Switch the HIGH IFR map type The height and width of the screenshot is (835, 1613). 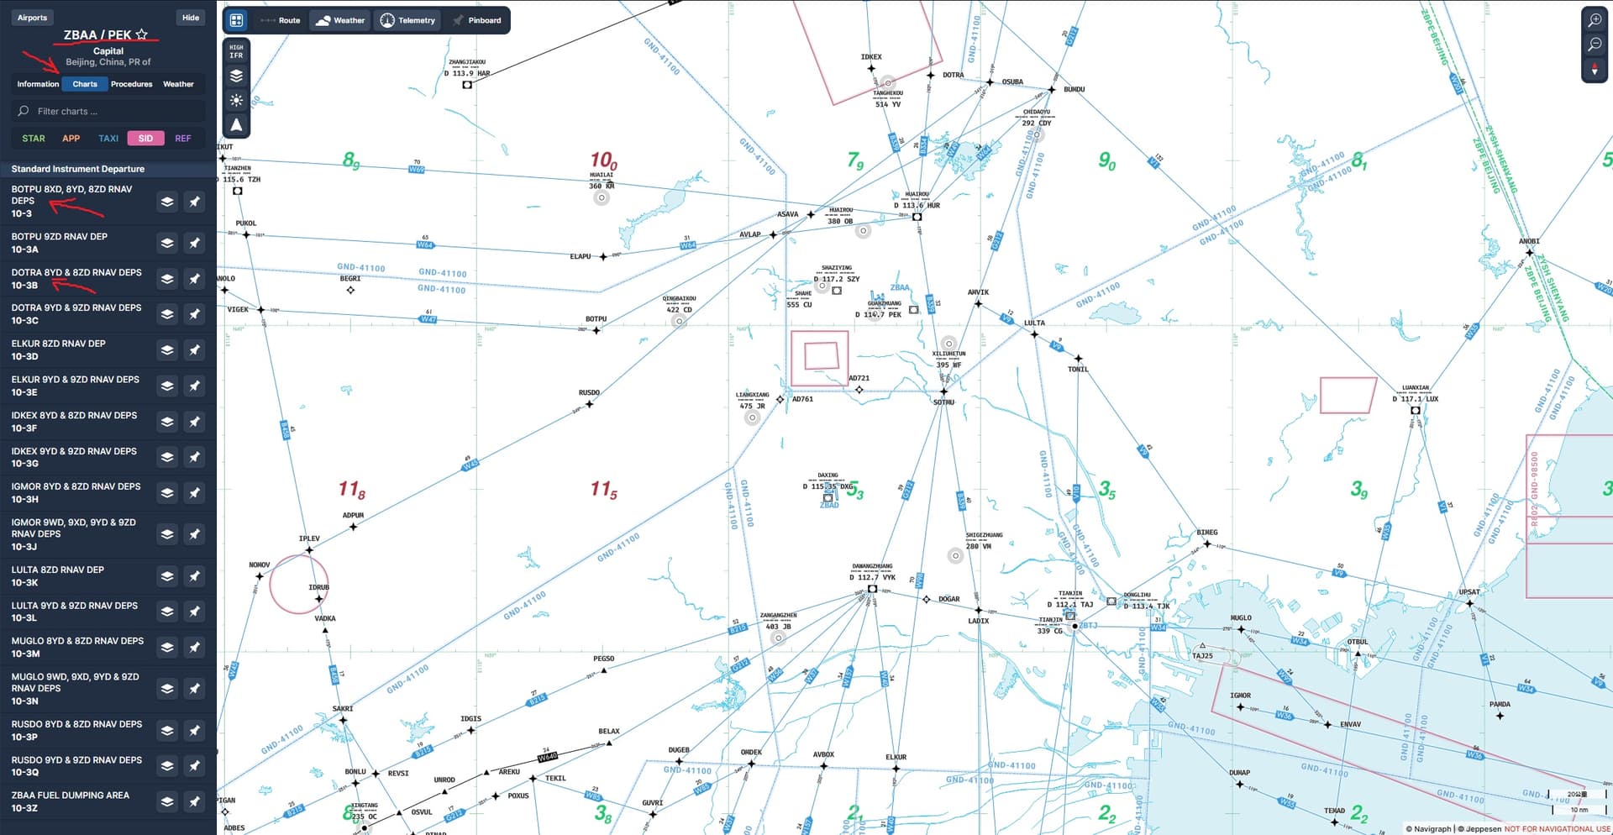click(237, 51)
